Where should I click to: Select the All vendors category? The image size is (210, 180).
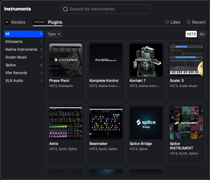click(x=24, y=34)
